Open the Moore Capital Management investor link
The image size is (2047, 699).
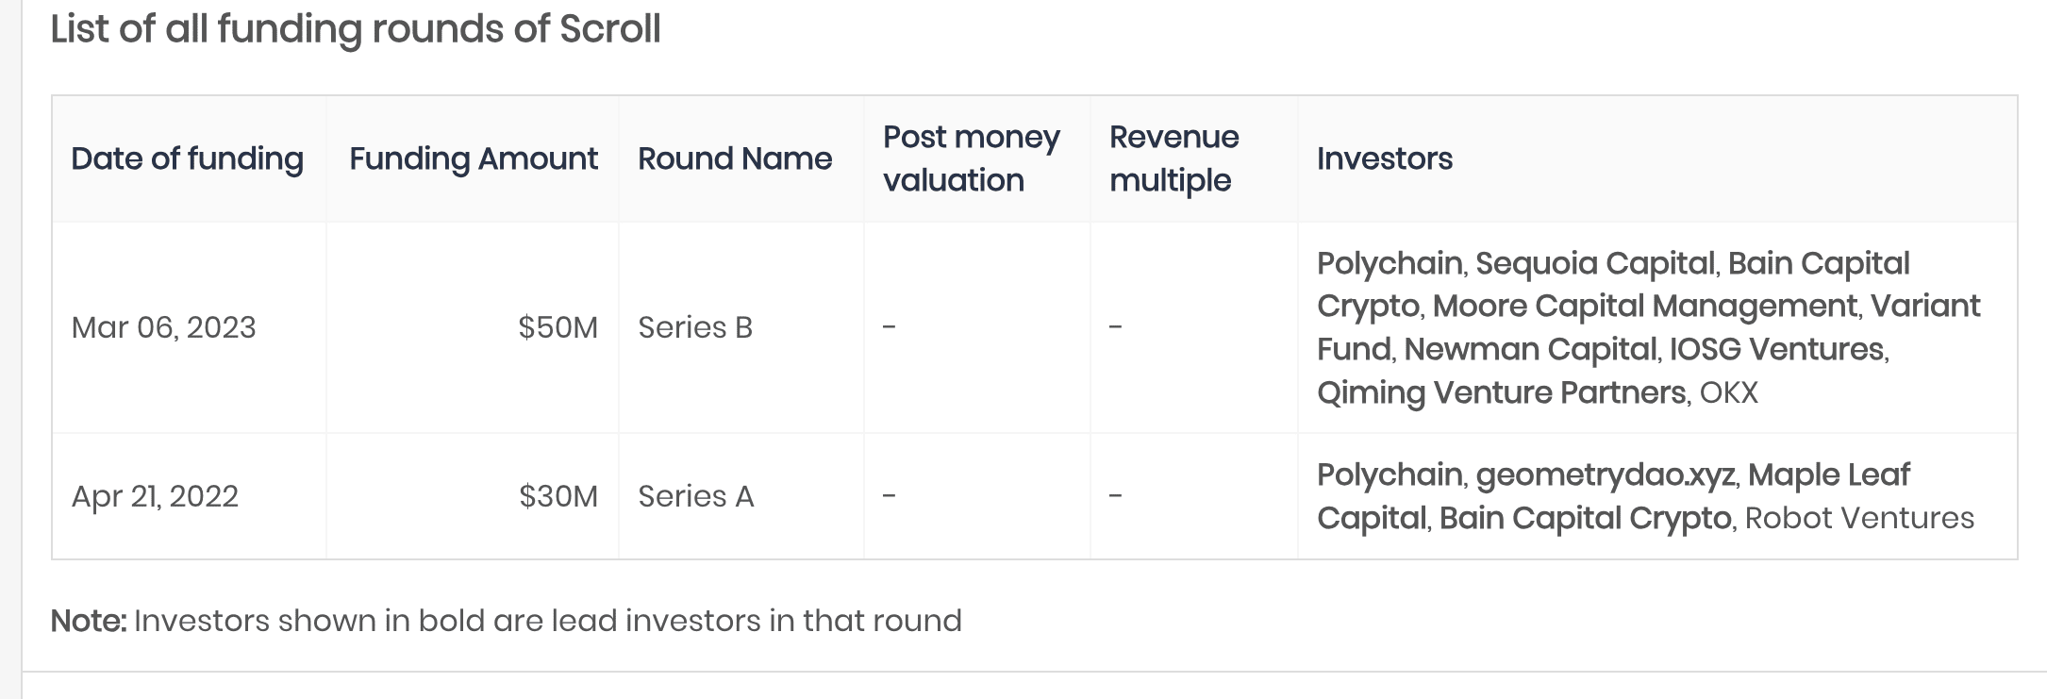(1645, 307)
